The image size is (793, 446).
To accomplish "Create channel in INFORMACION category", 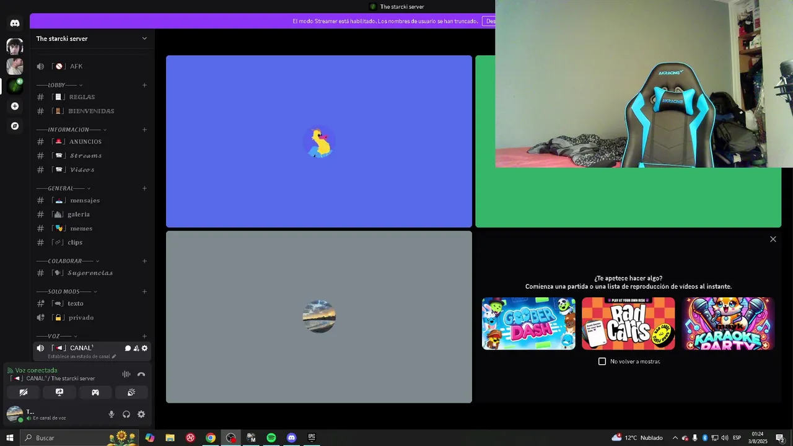I will 144,129.
